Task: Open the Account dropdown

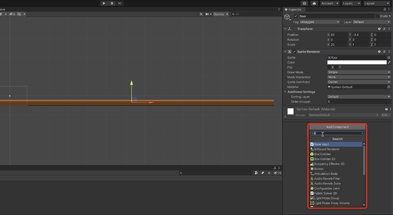Action: pyautogui.click(x=330, y=3)
